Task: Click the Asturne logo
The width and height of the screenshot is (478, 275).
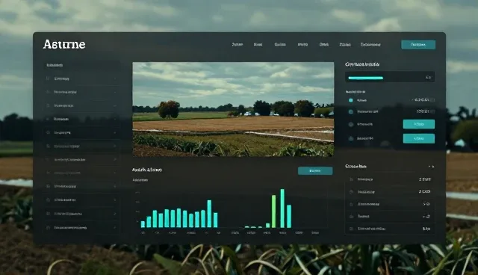Action: coord(64,45)
